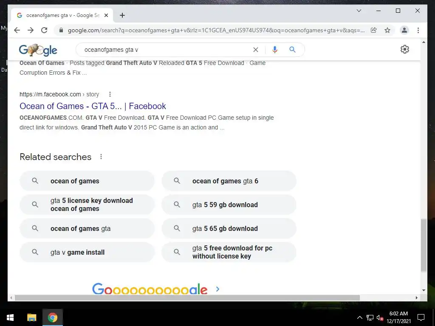Open the Windows notification center
Screen dimensions: 435x326
coord(421,318)
